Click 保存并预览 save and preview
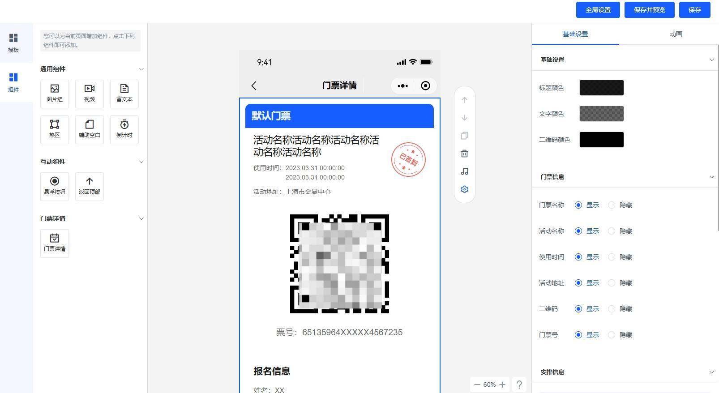Viewport: 719px width, 393px height. 650,10
